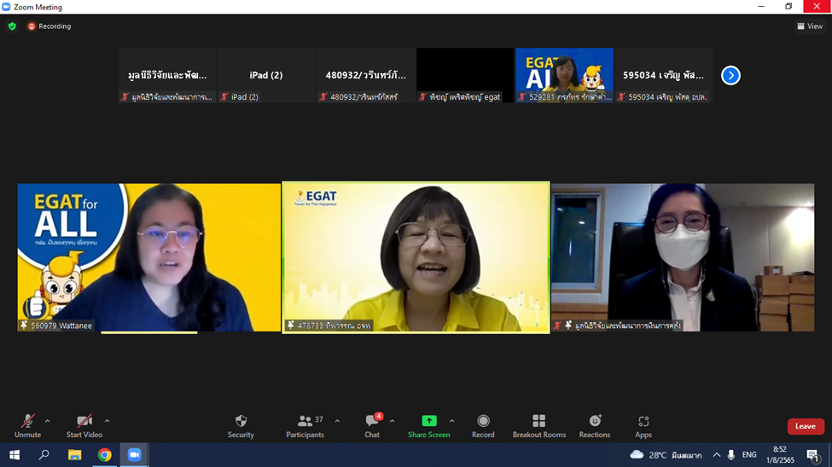Click the 560979 Wattanee video tile
The height and width of the screenshot is (467, 832).
tap(149, 257)
